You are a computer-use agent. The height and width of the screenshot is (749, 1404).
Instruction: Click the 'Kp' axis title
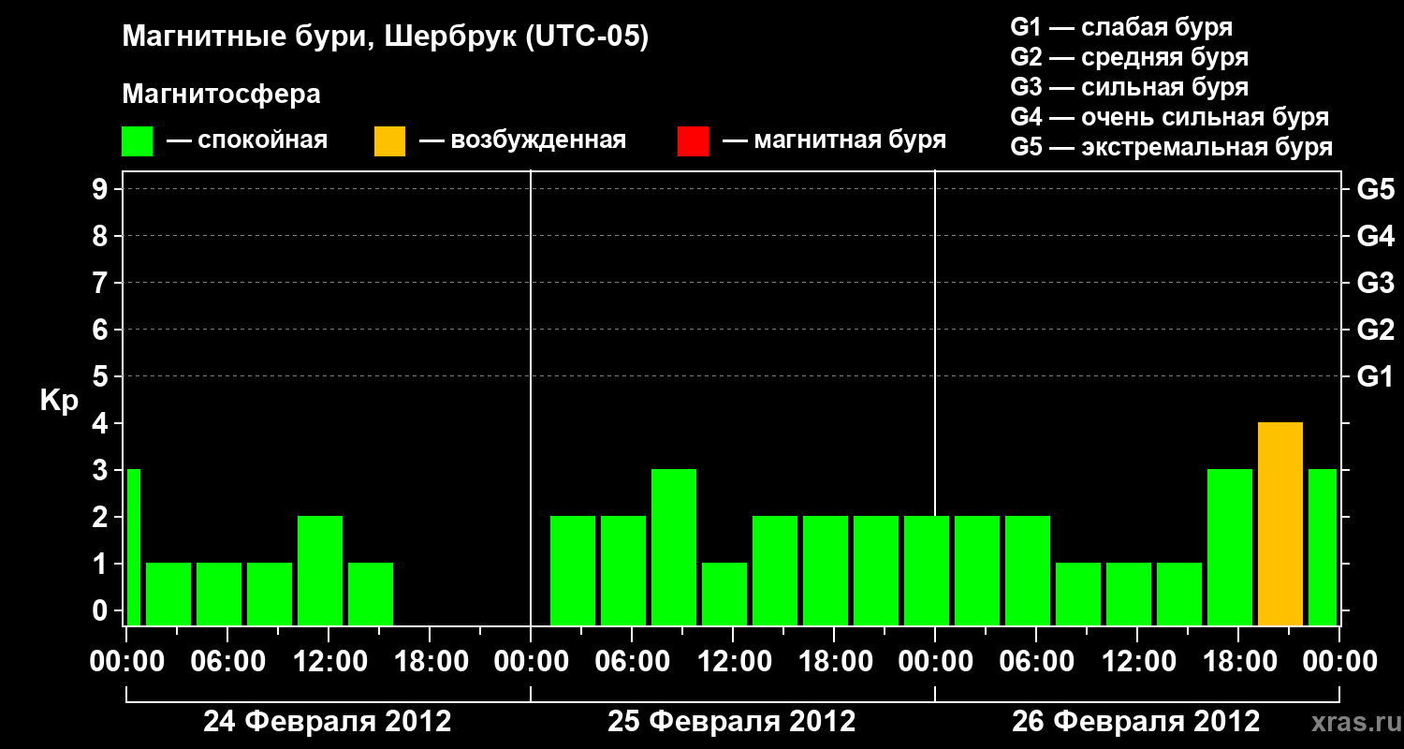point(59,401)
